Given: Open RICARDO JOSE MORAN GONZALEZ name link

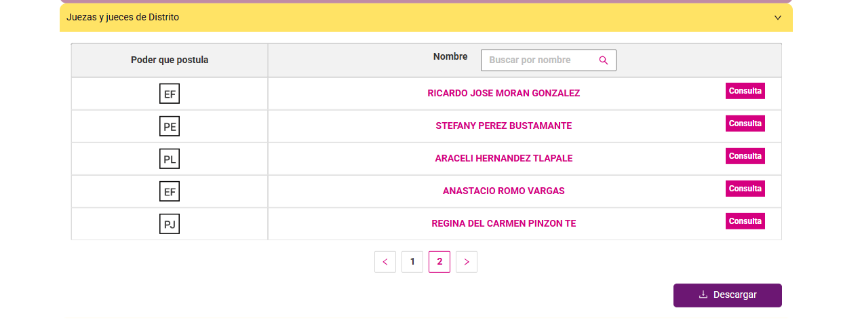Looking at the screenshot, I should (x=504, y=93).
